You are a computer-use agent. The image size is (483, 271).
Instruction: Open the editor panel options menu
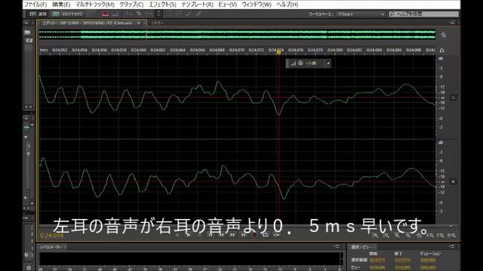pyautogui.click(x=451, y=23)
